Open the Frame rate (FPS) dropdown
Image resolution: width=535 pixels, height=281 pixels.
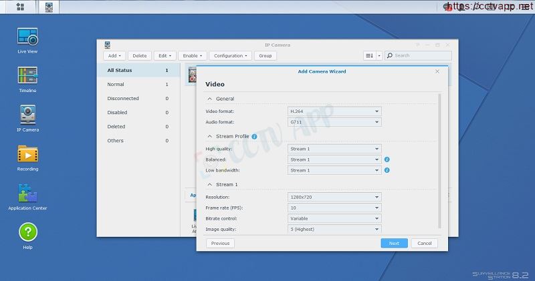pos(334,208)
